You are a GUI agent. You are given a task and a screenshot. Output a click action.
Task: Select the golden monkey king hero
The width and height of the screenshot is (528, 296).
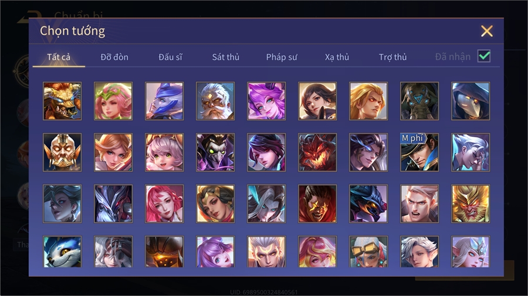(471, 204)
